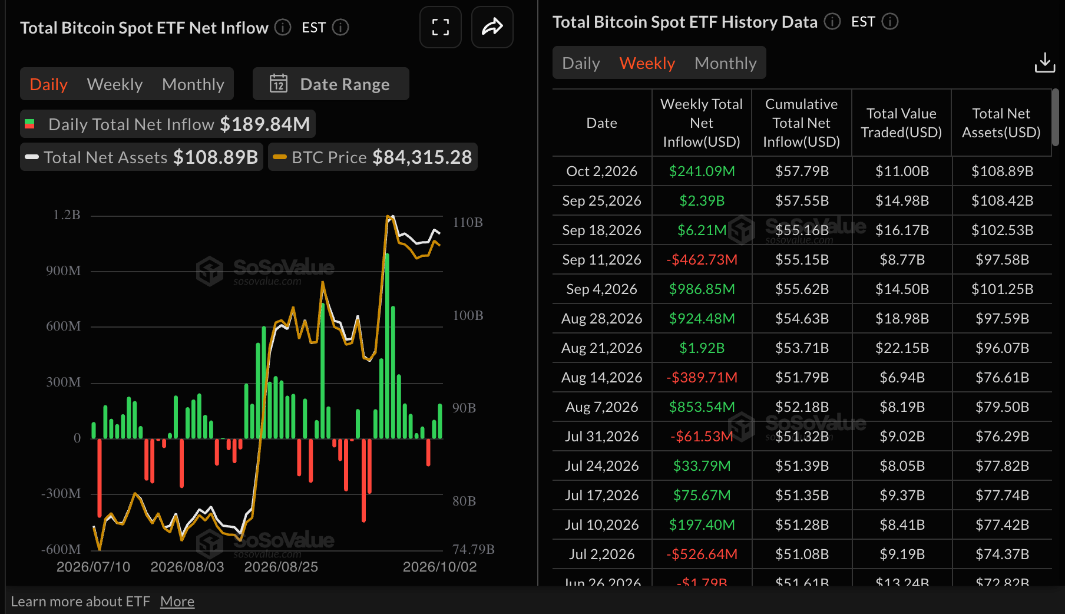Image resolution: width=1065 pixels, height=614 pixels.
Task: Click Total Value Traded column header
Action: [901, 123]
